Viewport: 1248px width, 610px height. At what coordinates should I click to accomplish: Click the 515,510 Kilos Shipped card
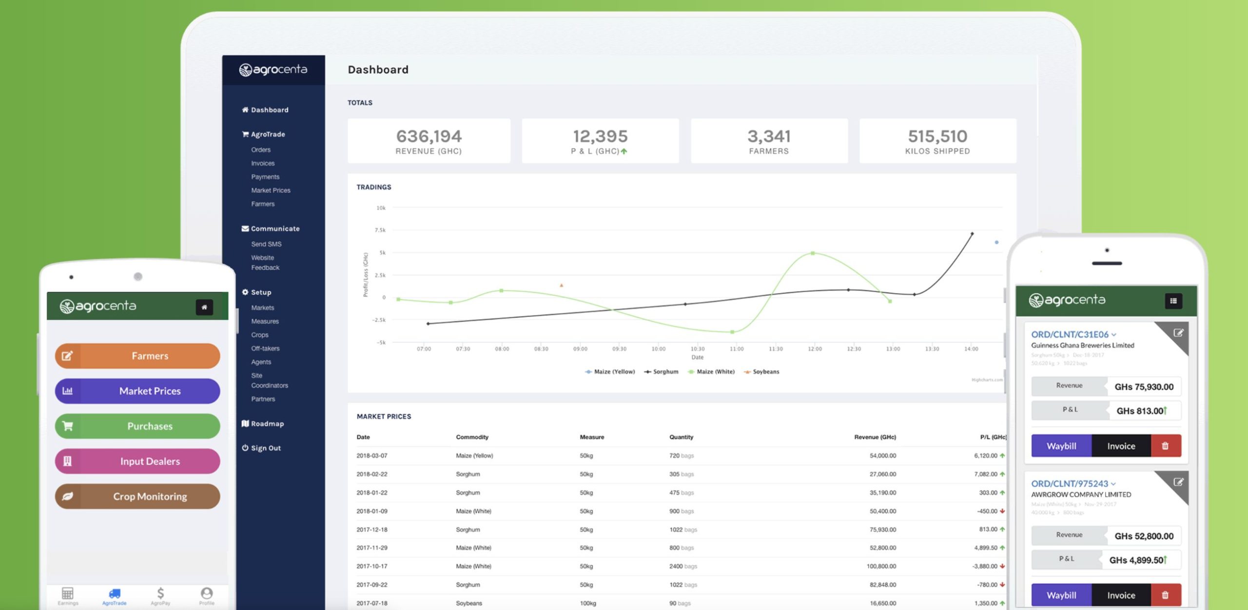coord(937,141)
